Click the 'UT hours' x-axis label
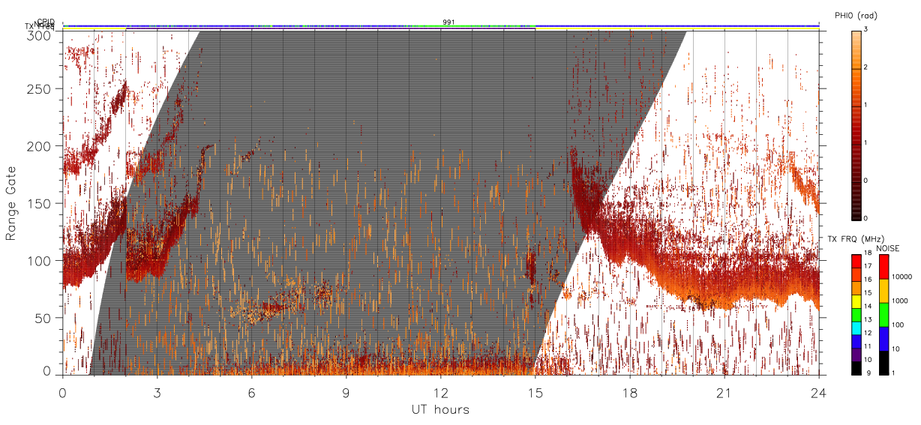Viewport: 921px width, 425px height. [440, 409]
